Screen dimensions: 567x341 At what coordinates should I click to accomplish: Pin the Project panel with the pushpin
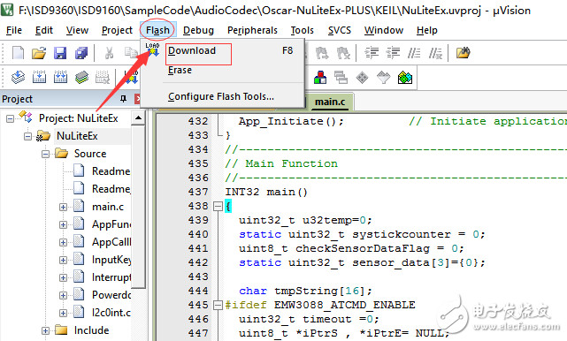[123, 99]
